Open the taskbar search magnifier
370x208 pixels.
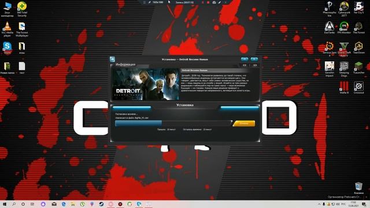click(14, 204)
